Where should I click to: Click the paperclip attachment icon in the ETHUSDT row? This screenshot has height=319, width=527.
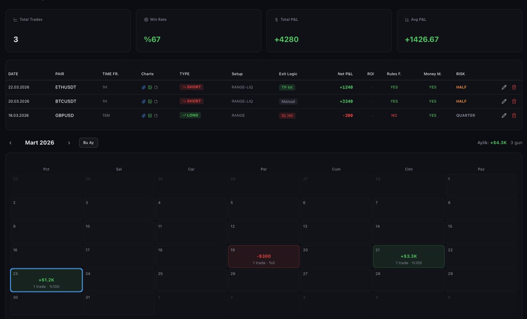pos(144,87)
